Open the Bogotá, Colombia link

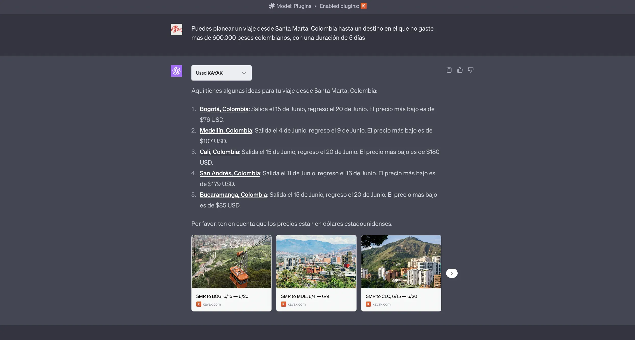224,109
